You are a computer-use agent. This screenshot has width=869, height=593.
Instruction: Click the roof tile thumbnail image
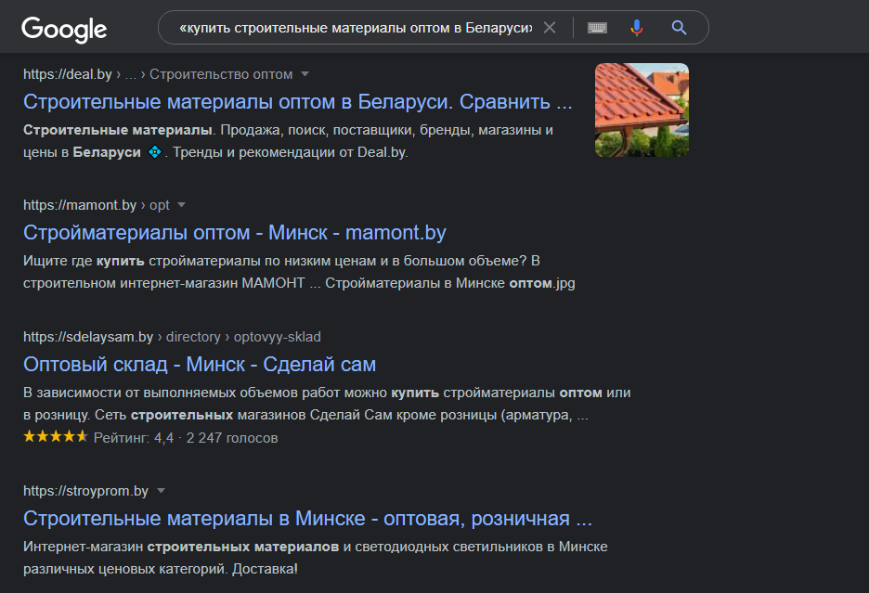coord(642,110)
